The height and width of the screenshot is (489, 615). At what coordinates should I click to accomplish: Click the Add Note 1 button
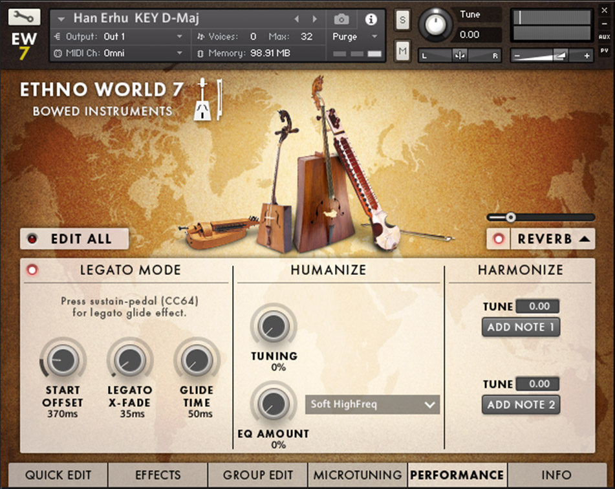pyautogui.click(x=521, y=327)
